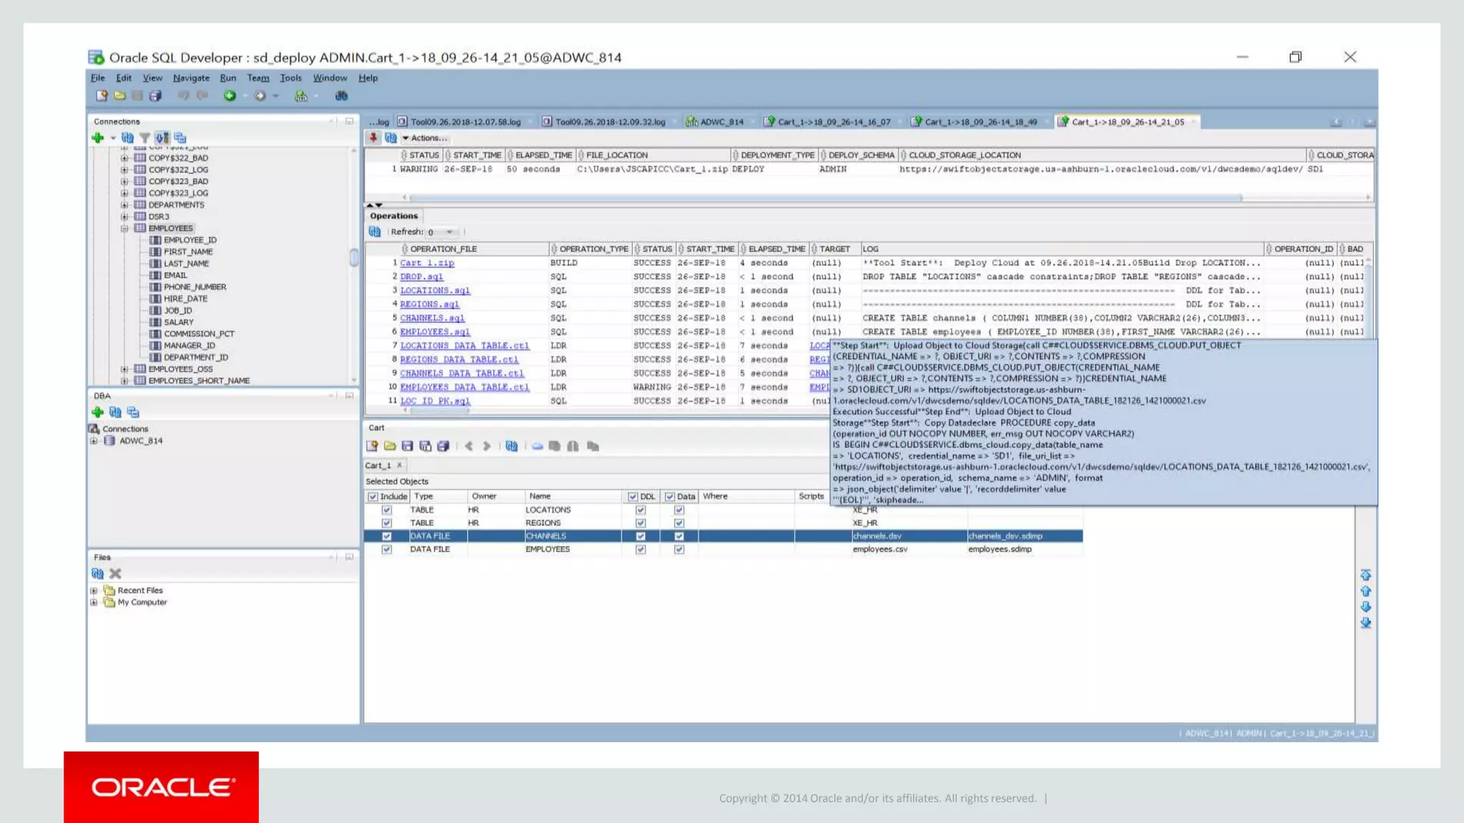The width and height of the screenshot is (1464, 823).
Task: Open the CHANNELS_DATA_TABLE.ctl link
Action: click(462, 374)
